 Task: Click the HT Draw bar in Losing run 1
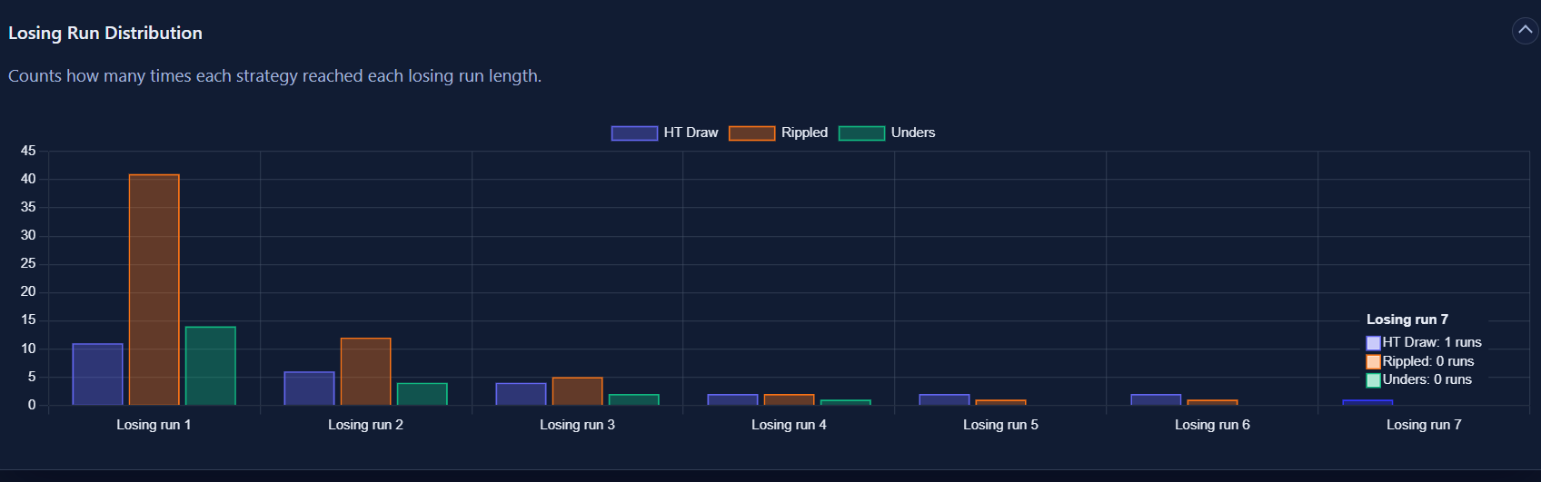97,374
